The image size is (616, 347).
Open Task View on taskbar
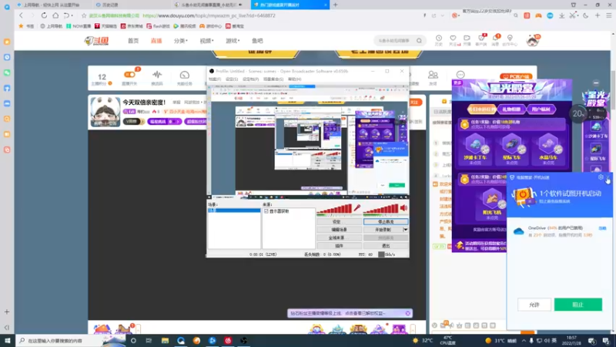click(149, 341)
